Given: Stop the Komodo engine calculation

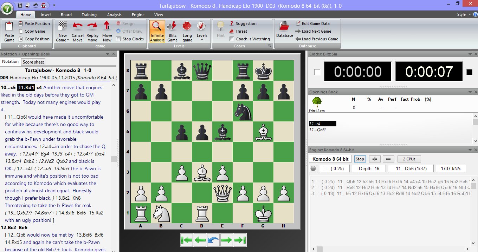Looking at the screenshot, I should 360,159.
